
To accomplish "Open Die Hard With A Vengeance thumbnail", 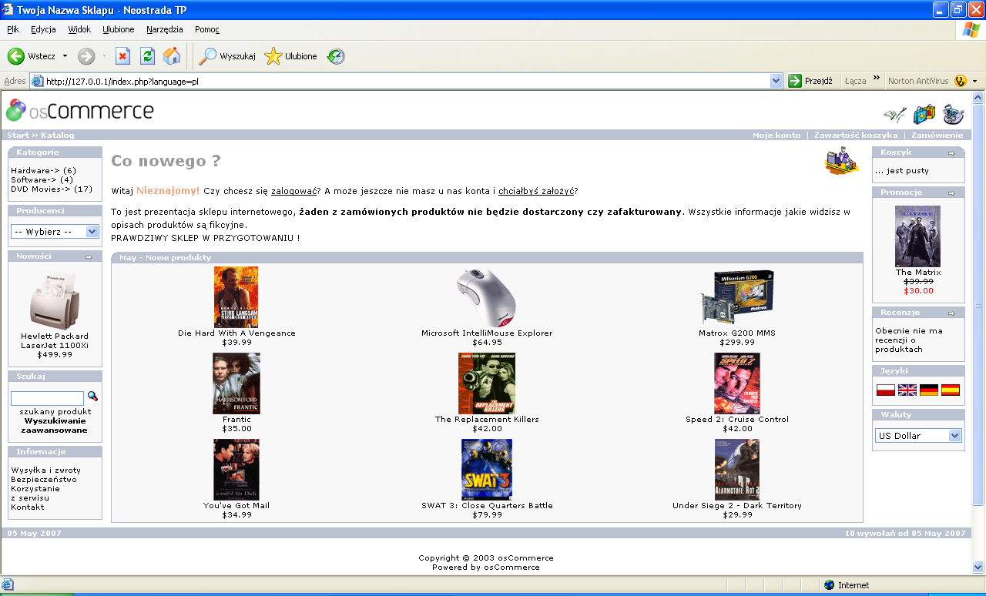I will pos(236,297).
